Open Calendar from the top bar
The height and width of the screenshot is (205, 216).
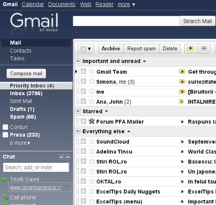[33, 4]
